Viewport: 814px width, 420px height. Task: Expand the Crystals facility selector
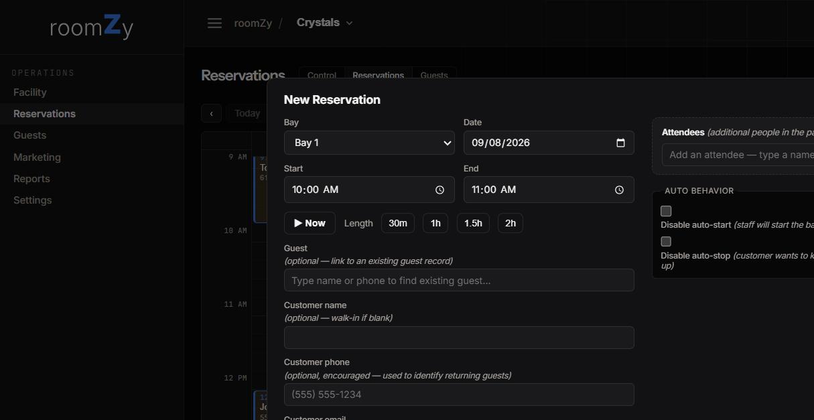[x=325, y=23]
